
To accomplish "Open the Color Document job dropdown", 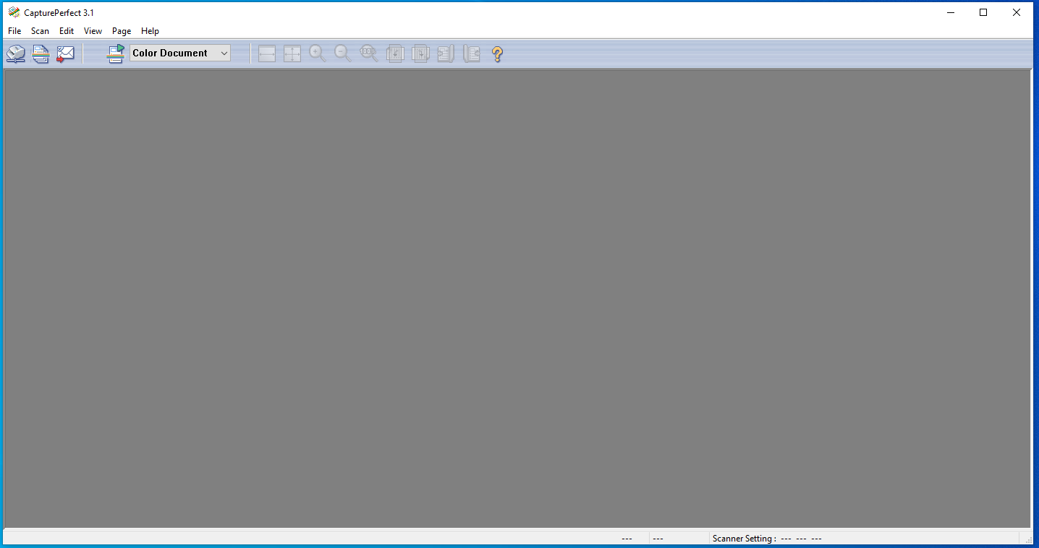I will click(x=224, y=53).
